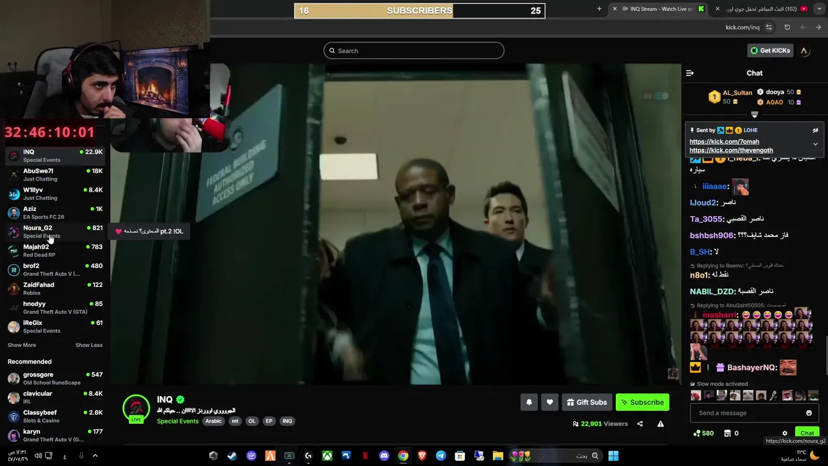
Task: Open chat settings gear icon
Action: (785, 434)
